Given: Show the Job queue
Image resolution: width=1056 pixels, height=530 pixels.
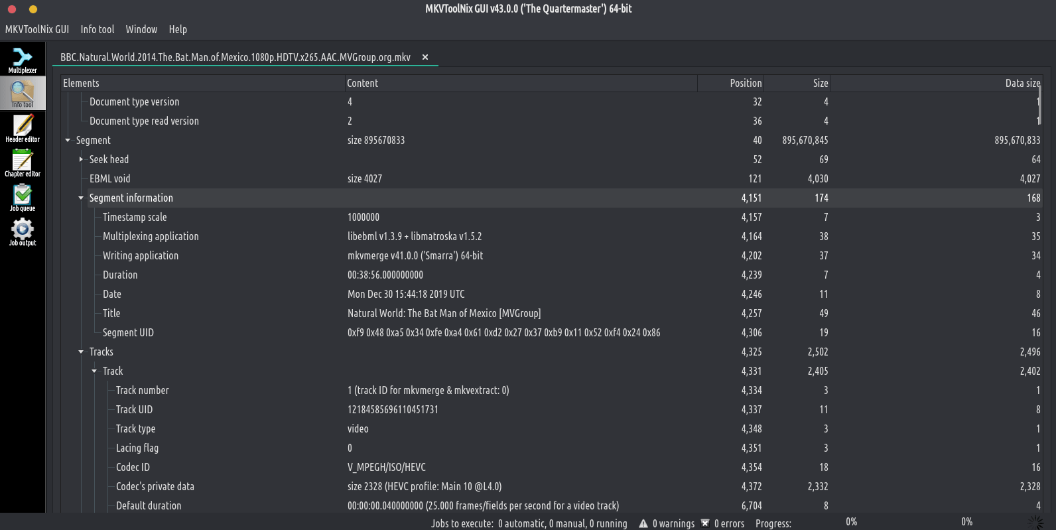Looking at the screenshot, I should click(x=23, y=198).
